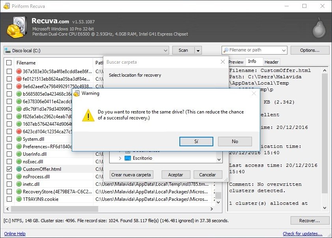The image size is (332, 238).
Task: Open the Header tab
Action: [271, 62]
